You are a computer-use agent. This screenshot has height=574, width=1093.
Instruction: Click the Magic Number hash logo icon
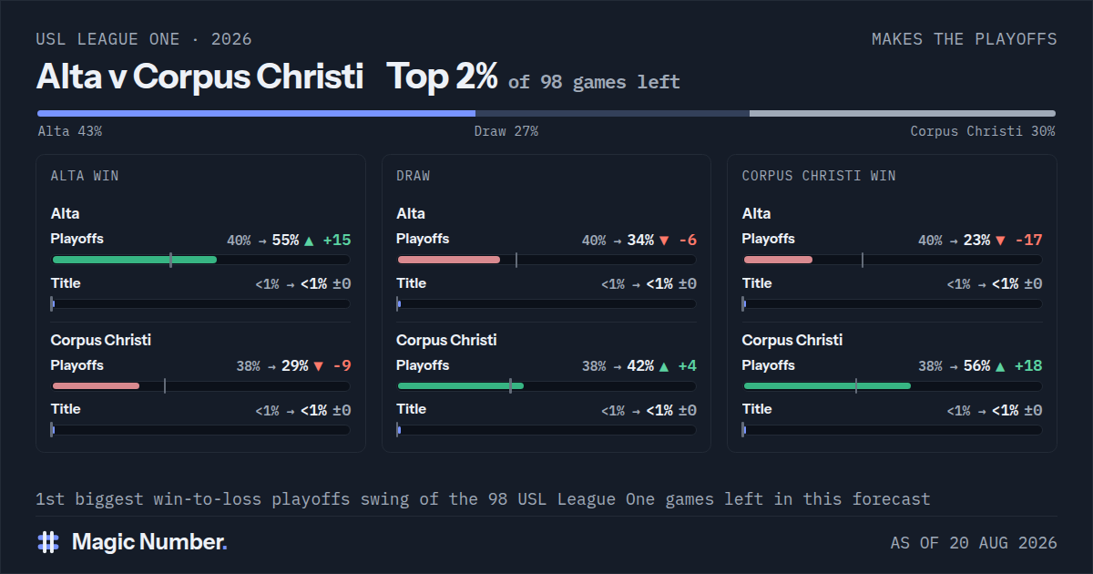[48, 542]
